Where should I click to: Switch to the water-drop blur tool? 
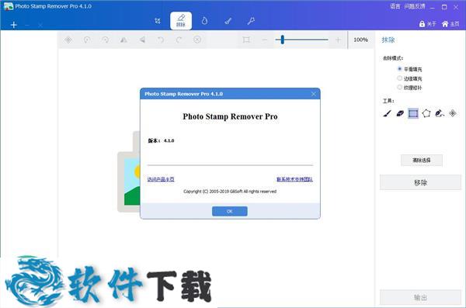[x=204, y=21]
